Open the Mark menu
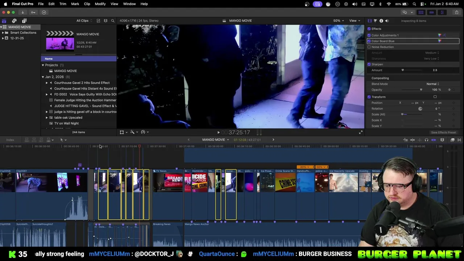The image size is (464, 261). 75,4
